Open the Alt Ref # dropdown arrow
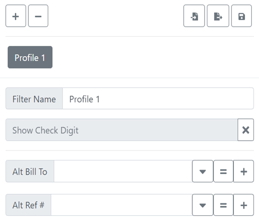This screenshot has height=220, width=259. (x=203, y=205)
